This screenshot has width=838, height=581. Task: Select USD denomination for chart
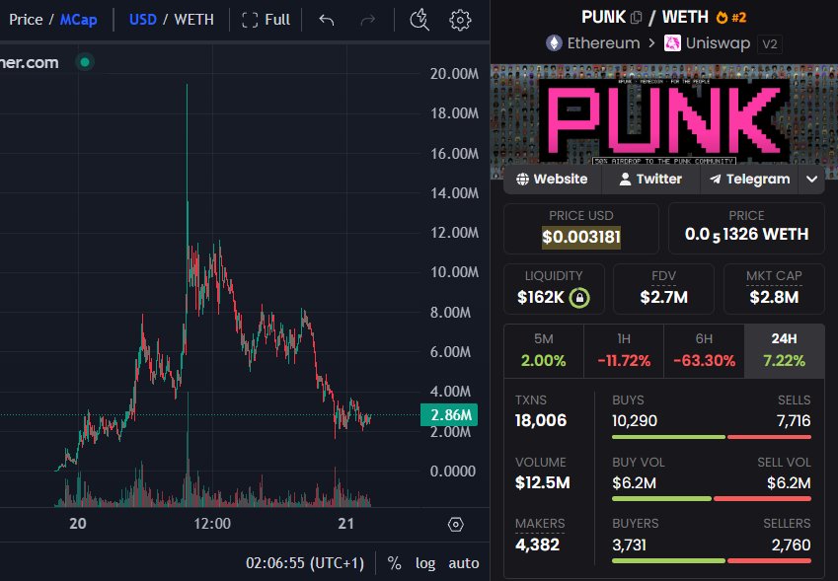tap(143, 20)
